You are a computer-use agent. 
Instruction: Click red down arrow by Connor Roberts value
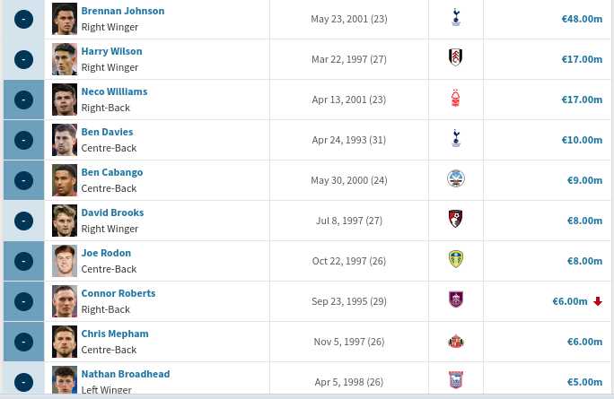point(598,301)
